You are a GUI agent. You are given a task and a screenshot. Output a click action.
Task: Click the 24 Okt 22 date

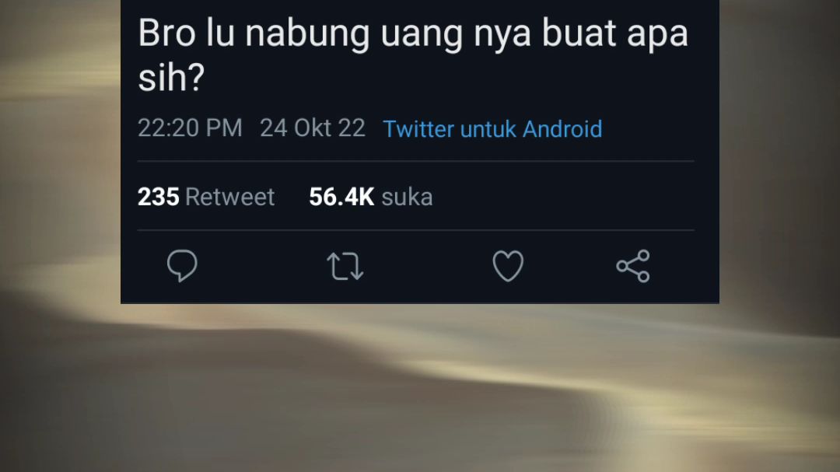click(x=313, y=128)
